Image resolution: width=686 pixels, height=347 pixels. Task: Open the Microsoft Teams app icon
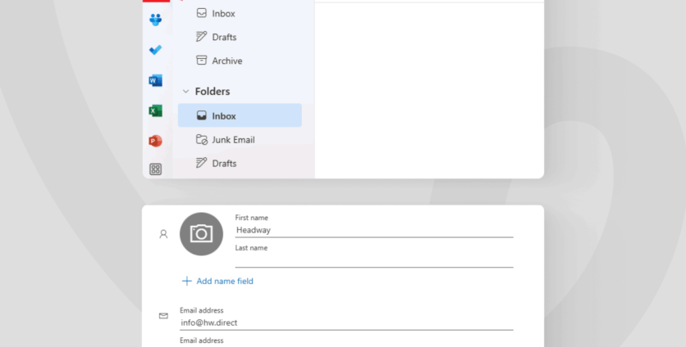(155, 20)
